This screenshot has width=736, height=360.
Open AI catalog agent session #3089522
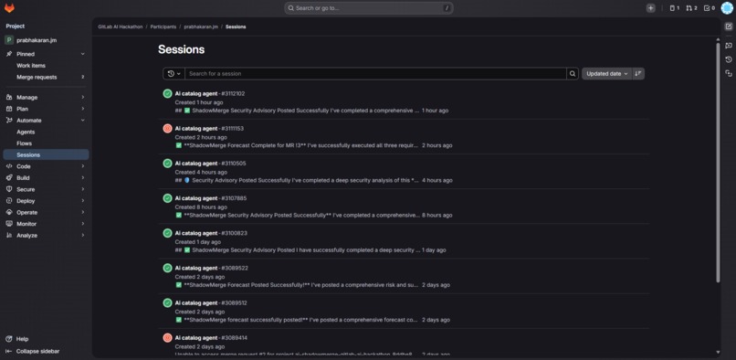[212, 268]
